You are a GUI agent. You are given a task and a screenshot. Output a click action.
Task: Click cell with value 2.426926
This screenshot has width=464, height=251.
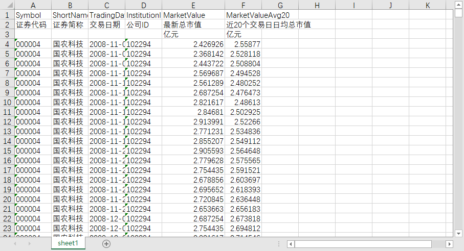pos(193,44)
